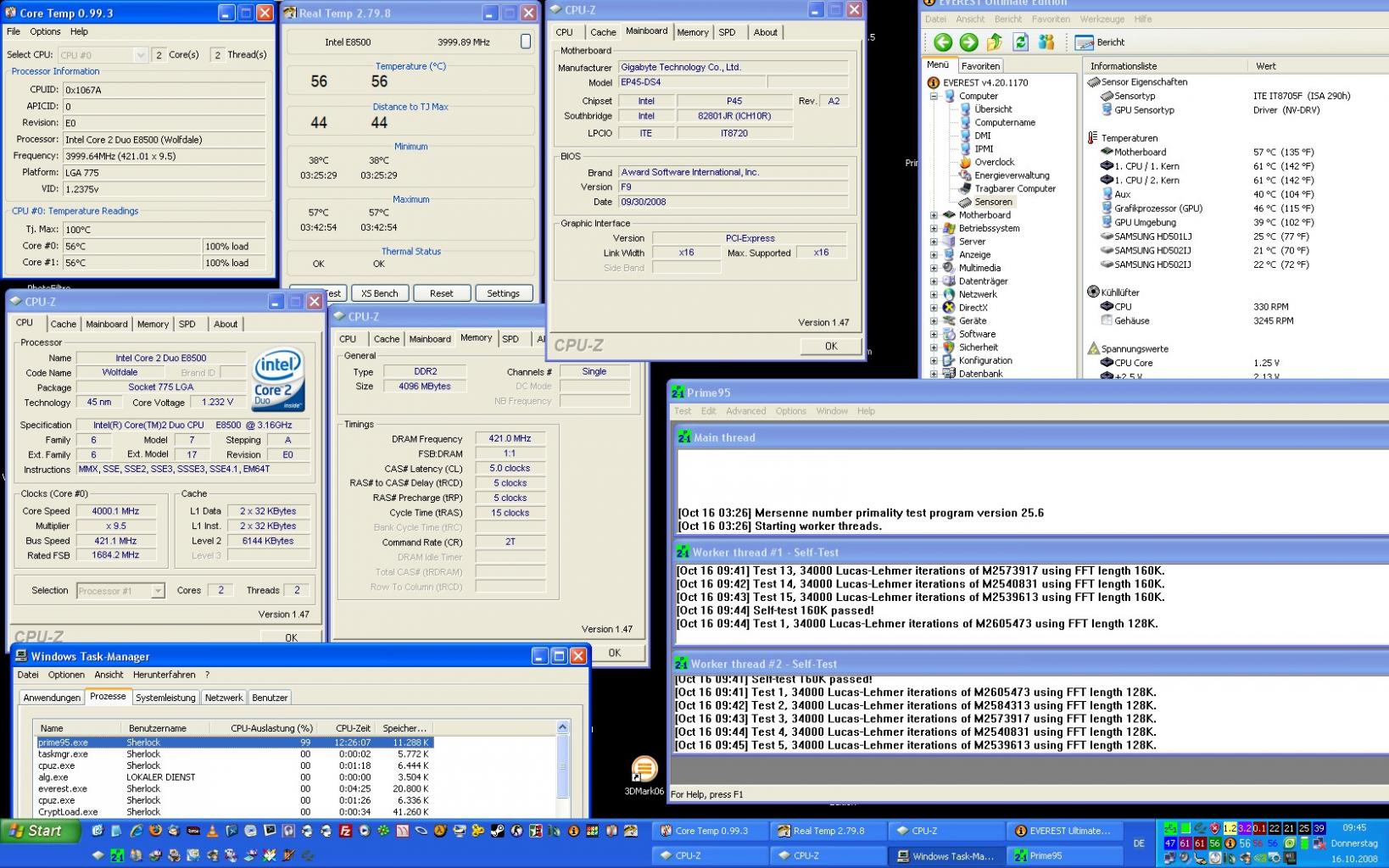The width and height of the screenshot is (1389, 868).
Task: Click the XS Bench button in Real Temp
Action: pyautogui.click(x=380, y=293)
